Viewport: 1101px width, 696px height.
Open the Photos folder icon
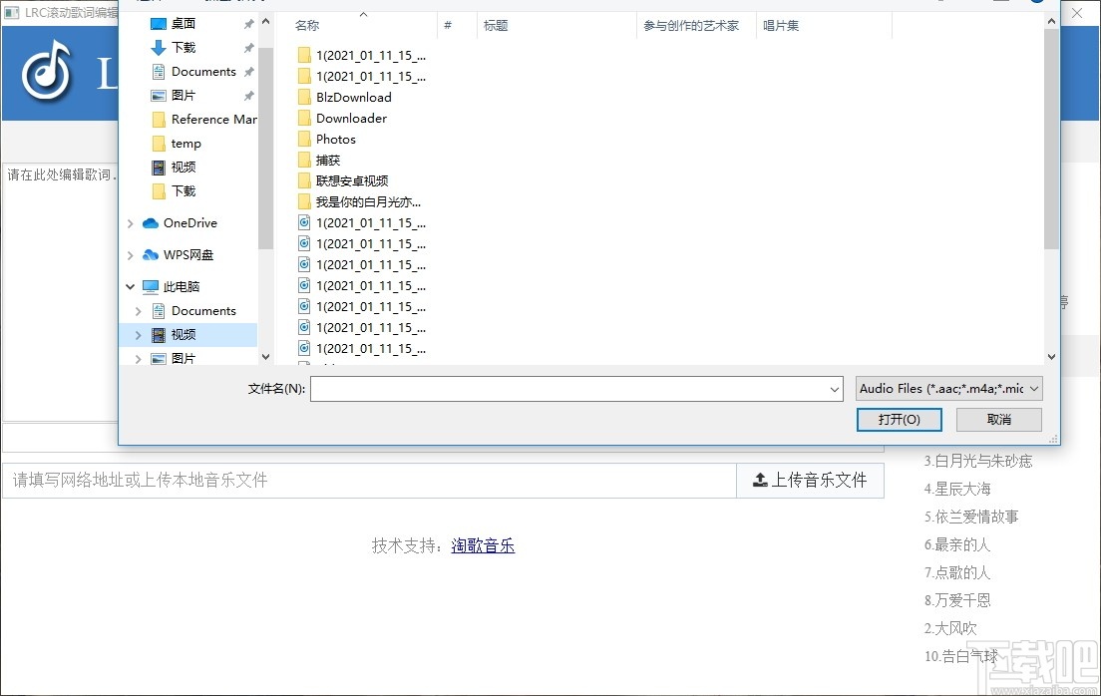click(304, 139)
